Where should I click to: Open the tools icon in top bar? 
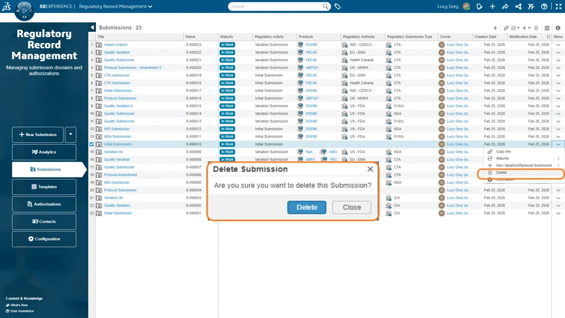point(531,6)
